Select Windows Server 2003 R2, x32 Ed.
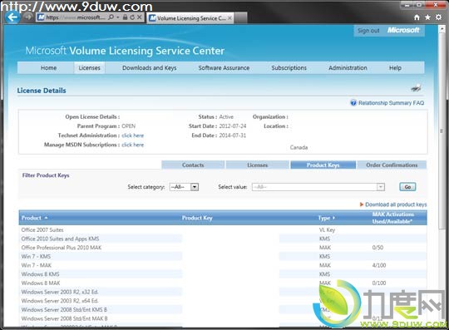 pyautogui.click(x=223, y=292)
